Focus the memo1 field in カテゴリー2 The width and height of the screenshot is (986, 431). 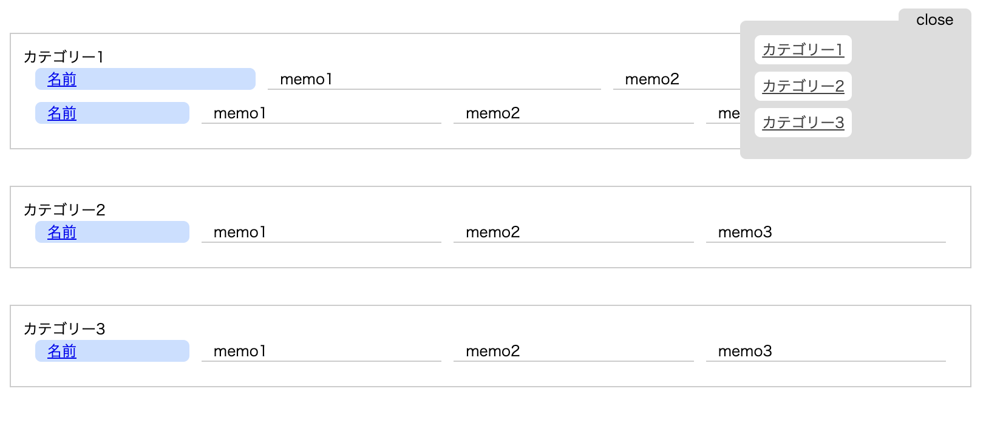click(321, 232)
